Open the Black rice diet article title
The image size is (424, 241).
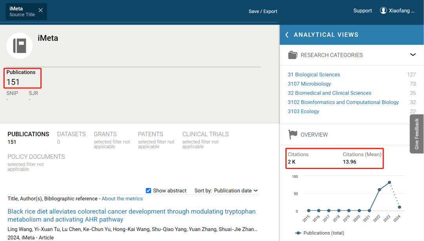pos(132,216)
